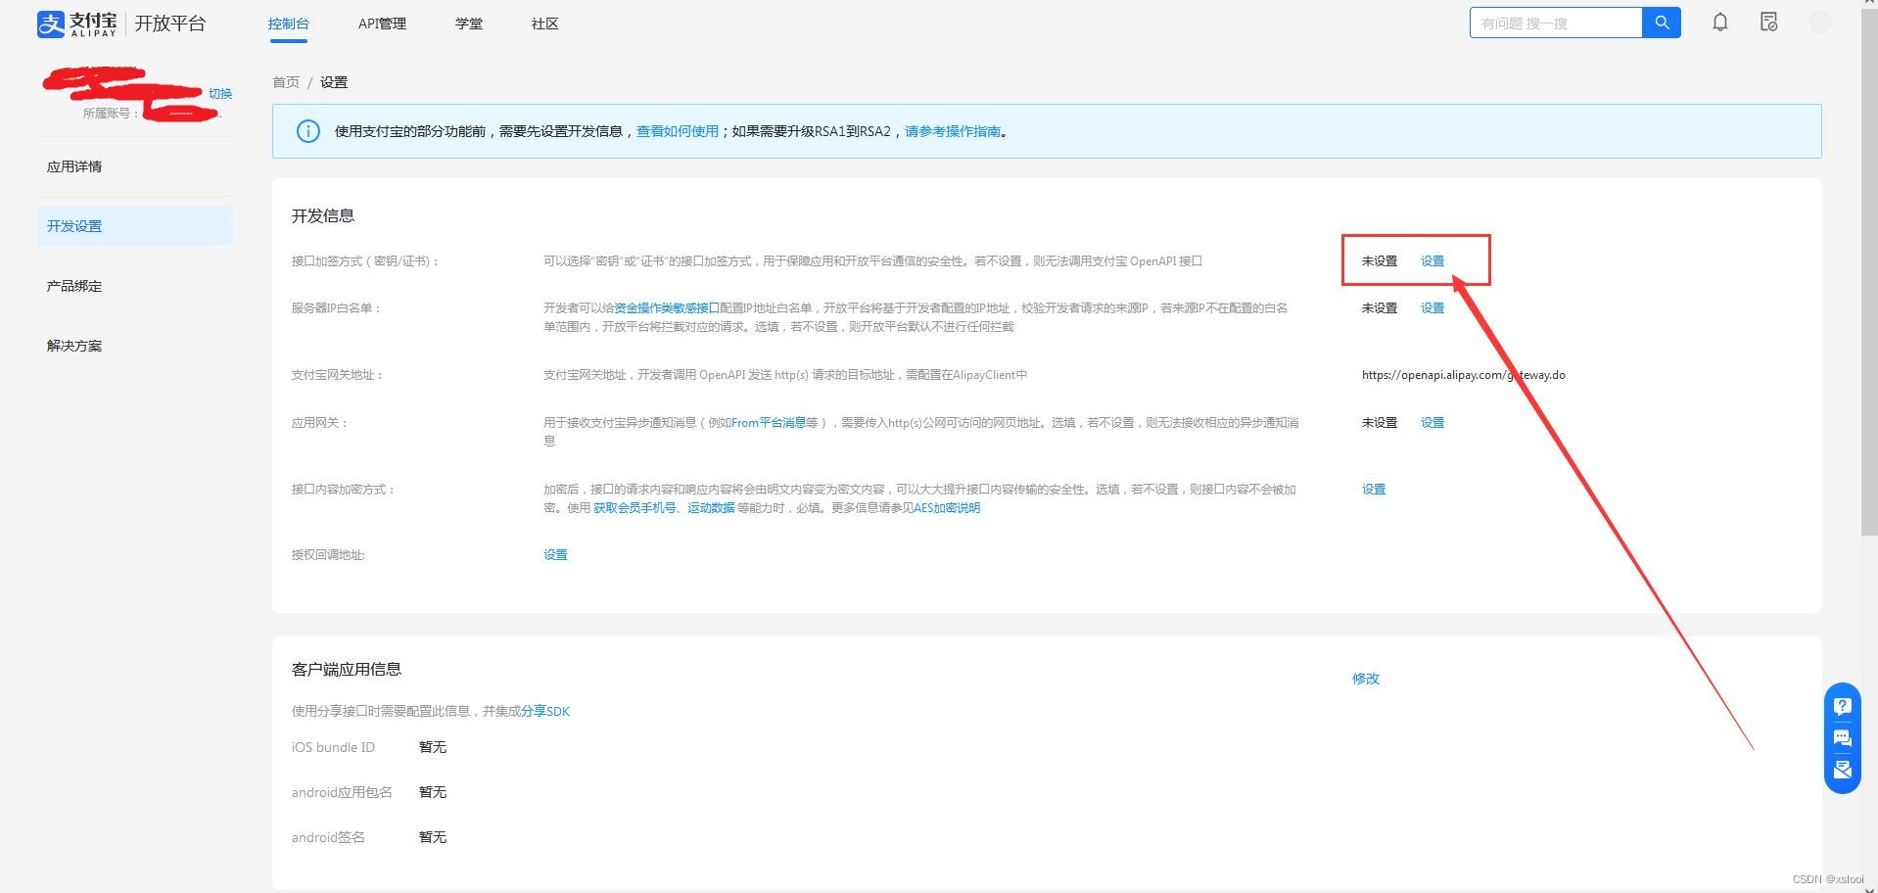The image size is (1878, 893).
Task: Go to 首页 breadcrumb
Action: coord(286,82)
